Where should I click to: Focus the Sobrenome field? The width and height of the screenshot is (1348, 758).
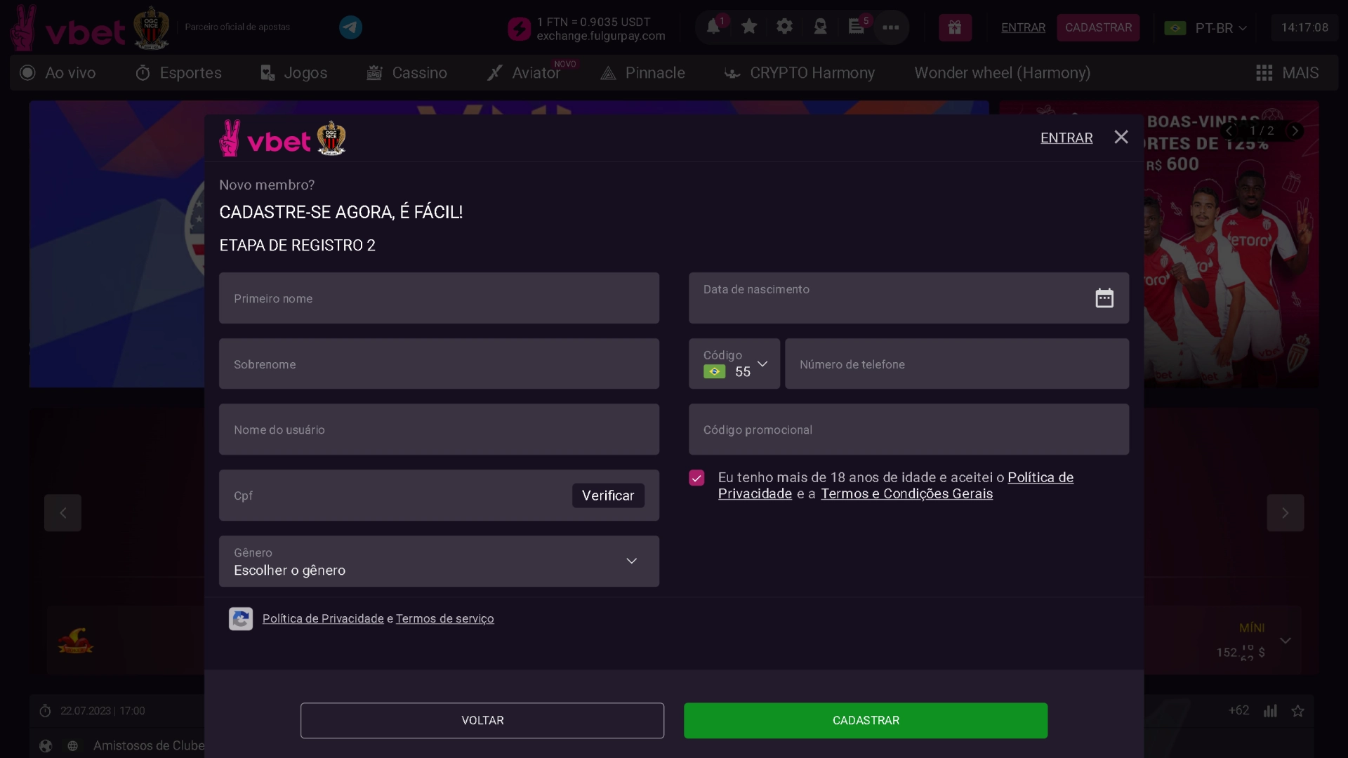[x=439, y=364]
